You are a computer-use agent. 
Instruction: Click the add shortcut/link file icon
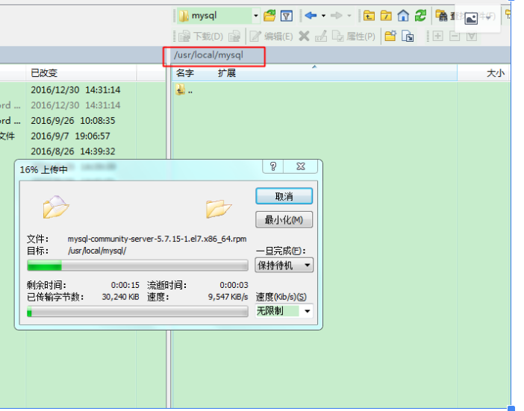(x=408, y=36)
